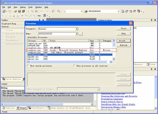This screenshot has height=114, width=158.
Task: Open the Breakpoints icon dropdown arrow
Action: [x=47, y=16]
